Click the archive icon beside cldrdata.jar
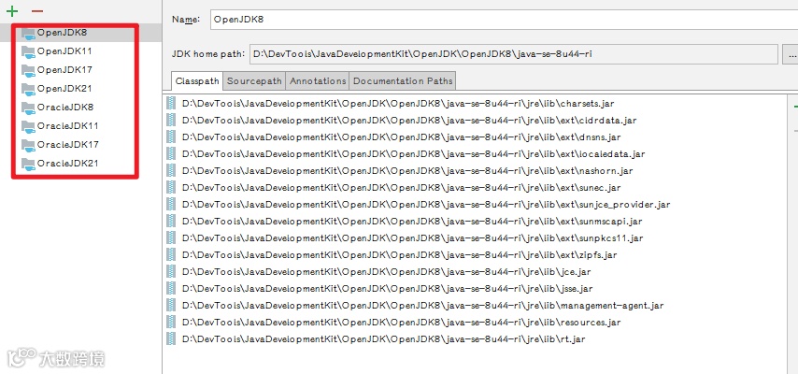 [171, 120]
